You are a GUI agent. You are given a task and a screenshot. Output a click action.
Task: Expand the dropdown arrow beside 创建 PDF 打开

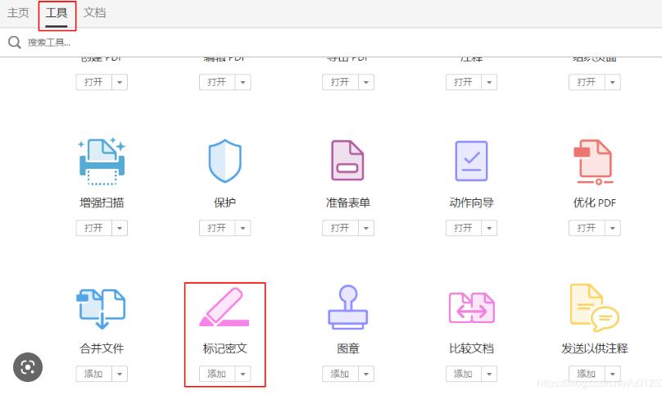pyautogui.click(x=120, y=82)
